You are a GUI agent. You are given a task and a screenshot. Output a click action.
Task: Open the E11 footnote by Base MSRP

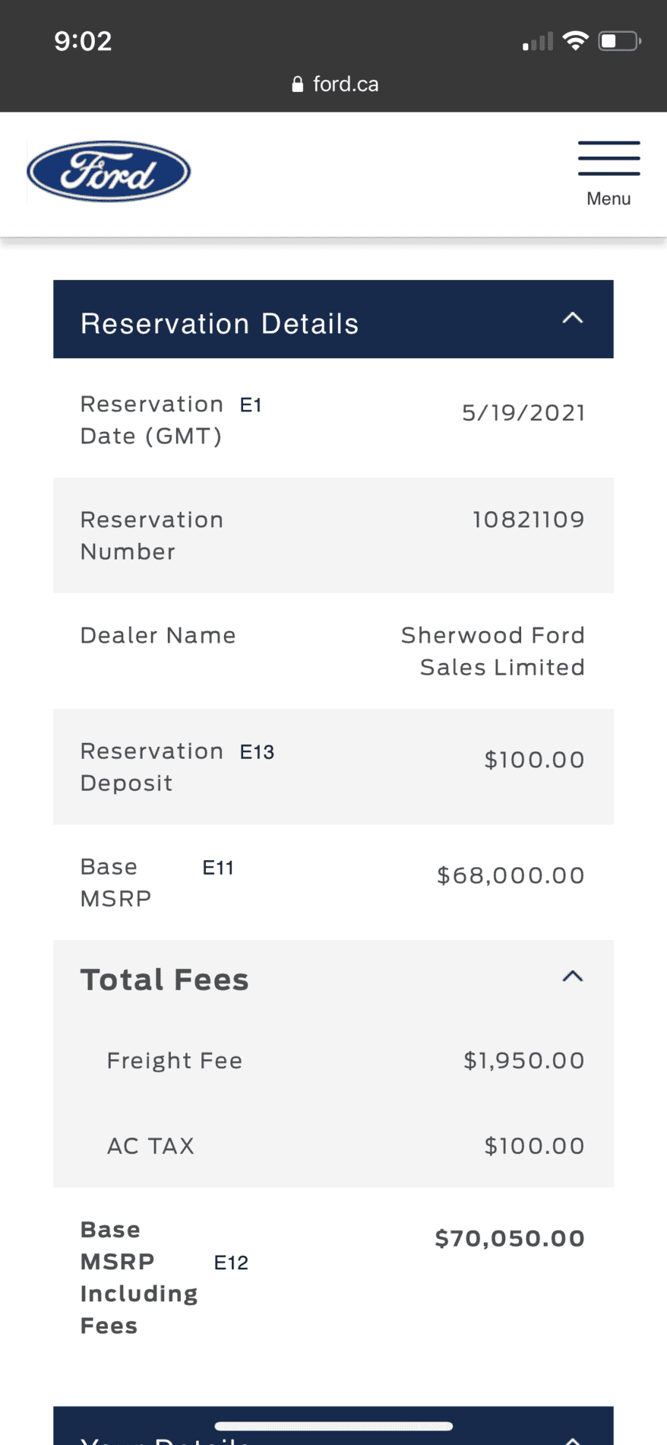(x=218, y=868)
